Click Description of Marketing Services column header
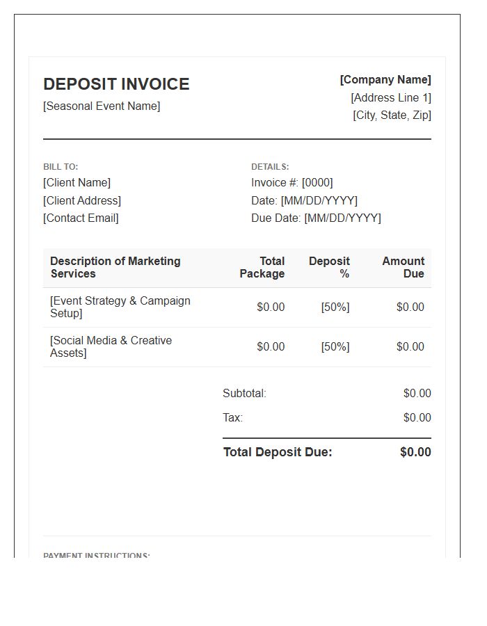The image size is (487, 626). [x=115, y=268]
